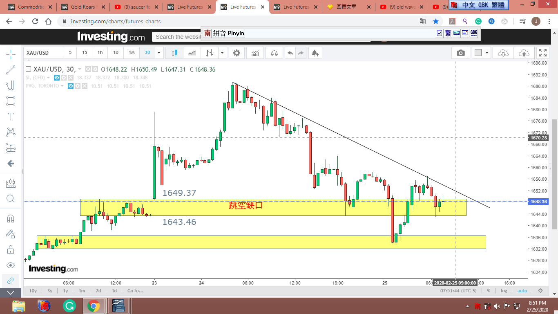Open the chart style dropdown arrow
The width and height of the screenshot is (558, 314).
point(222,53)
